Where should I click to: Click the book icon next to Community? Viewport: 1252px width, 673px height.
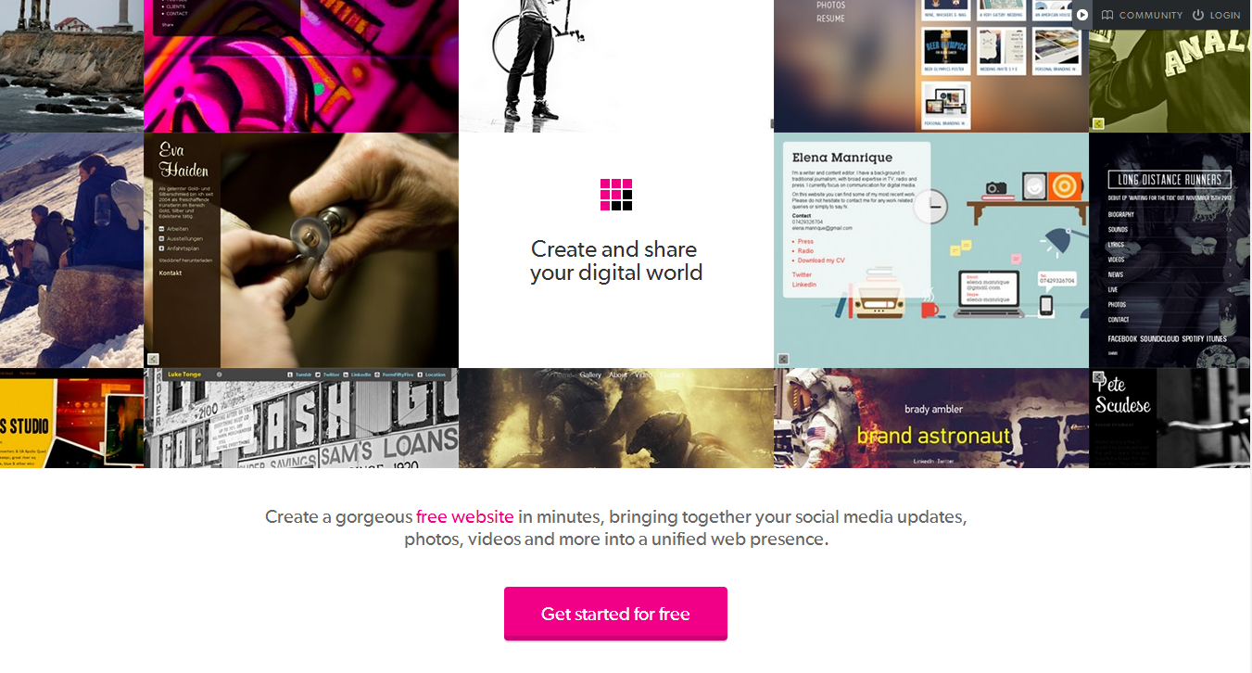[1107, 15]
